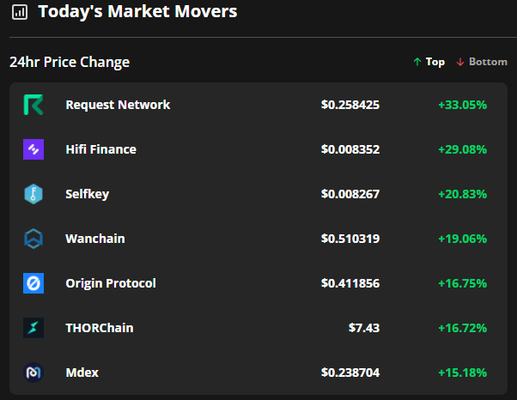Screen dimensions: 517x400
Task: Click Request Network +33.05% change value
Action: pyautogui.click(x=462, y=105)
